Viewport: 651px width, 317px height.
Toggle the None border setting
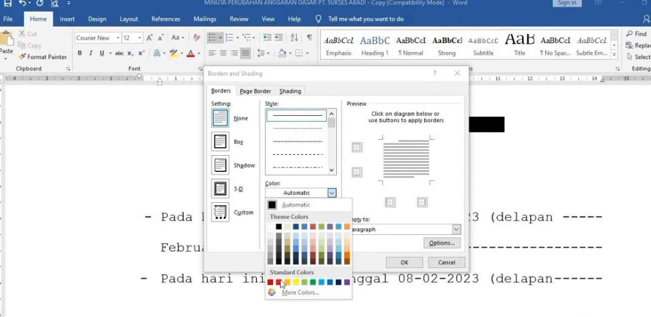pyautogui.click(x=220, y=118)
